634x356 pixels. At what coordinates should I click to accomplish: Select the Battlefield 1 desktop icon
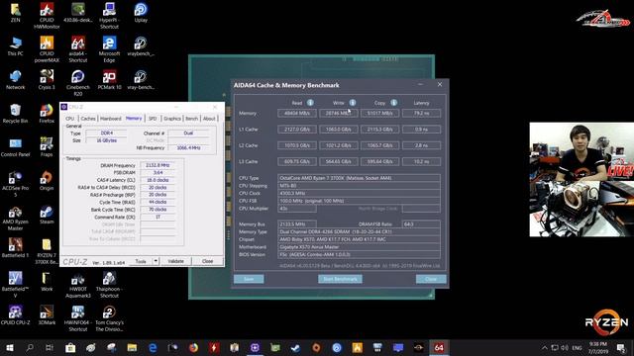pos(16,247)
